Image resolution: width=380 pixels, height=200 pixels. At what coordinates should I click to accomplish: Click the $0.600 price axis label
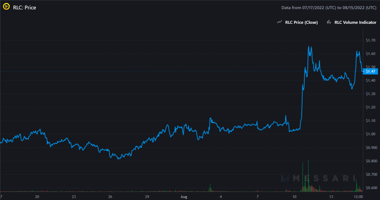point(370,188)
